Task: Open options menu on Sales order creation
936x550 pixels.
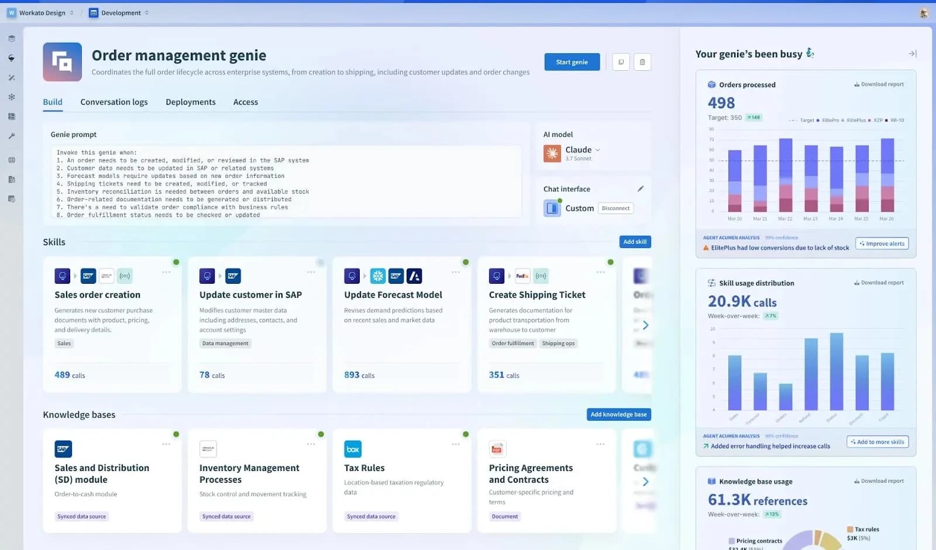Action: point(166,272)
